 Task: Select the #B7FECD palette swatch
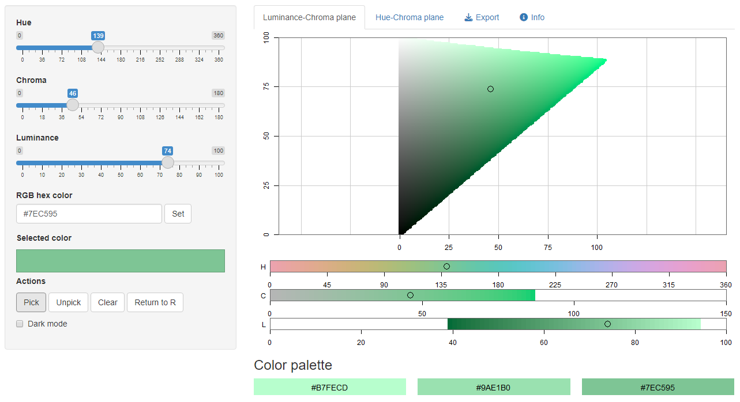tap(330, 387)
